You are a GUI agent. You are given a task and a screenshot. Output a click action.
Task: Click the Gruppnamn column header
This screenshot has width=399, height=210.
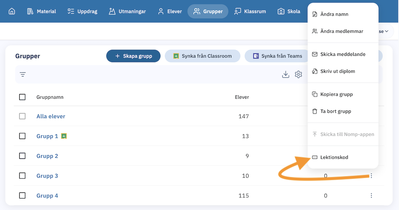50,97
